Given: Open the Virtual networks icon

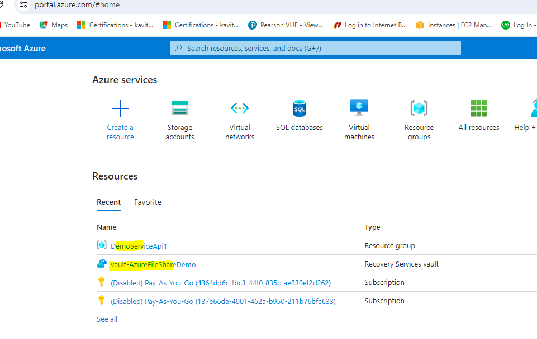Looking at the screenshot, I should tap(240, 108).
